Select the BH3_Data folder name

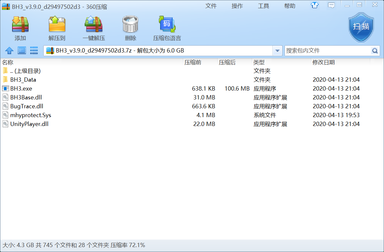[x=23, y=80]
